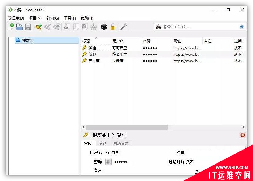This screenshot has height=181, width=253.
Task: Open the password generator dice icon
Action: [x=104, y=27]
